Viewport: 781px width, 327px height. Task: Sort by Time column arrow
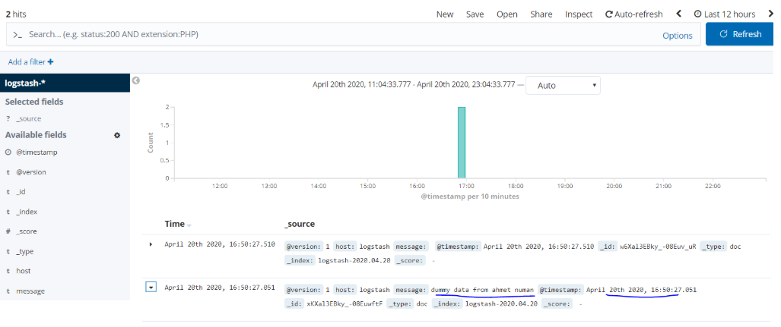(189, 225)
